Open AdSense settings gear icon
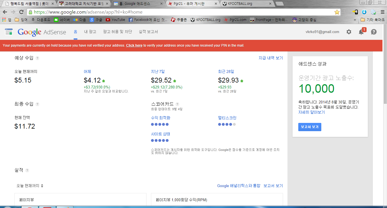This screenshot has height=208, width=387. [x=349, y=32]
